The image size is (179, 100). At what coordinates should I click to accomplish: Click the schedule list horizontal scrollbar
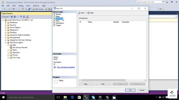point(103,80)
